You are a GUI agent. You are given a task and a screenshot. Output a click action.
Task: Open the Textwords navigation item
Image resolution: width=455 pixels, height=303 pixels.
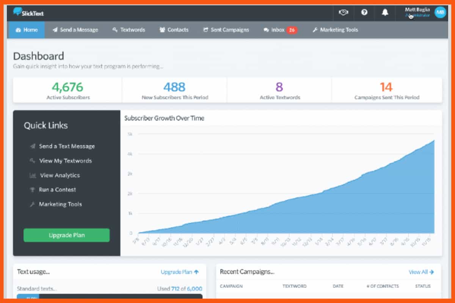(x=129, y=30)
